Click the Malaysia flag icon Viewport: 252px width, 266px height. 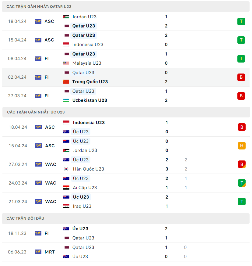[66, 63]
